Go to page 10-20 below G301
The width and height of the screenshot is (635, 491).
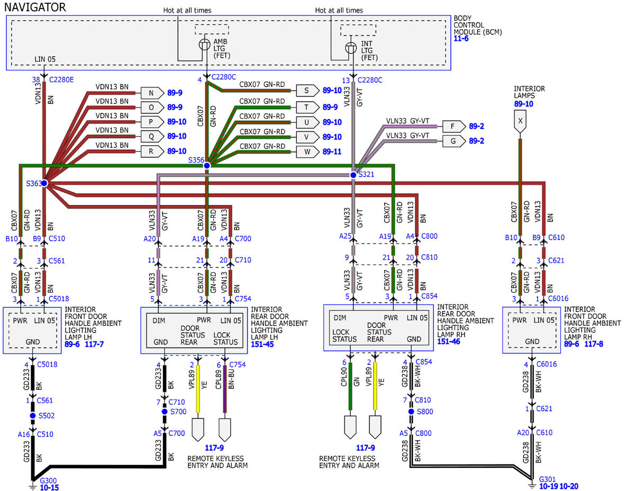569,485
